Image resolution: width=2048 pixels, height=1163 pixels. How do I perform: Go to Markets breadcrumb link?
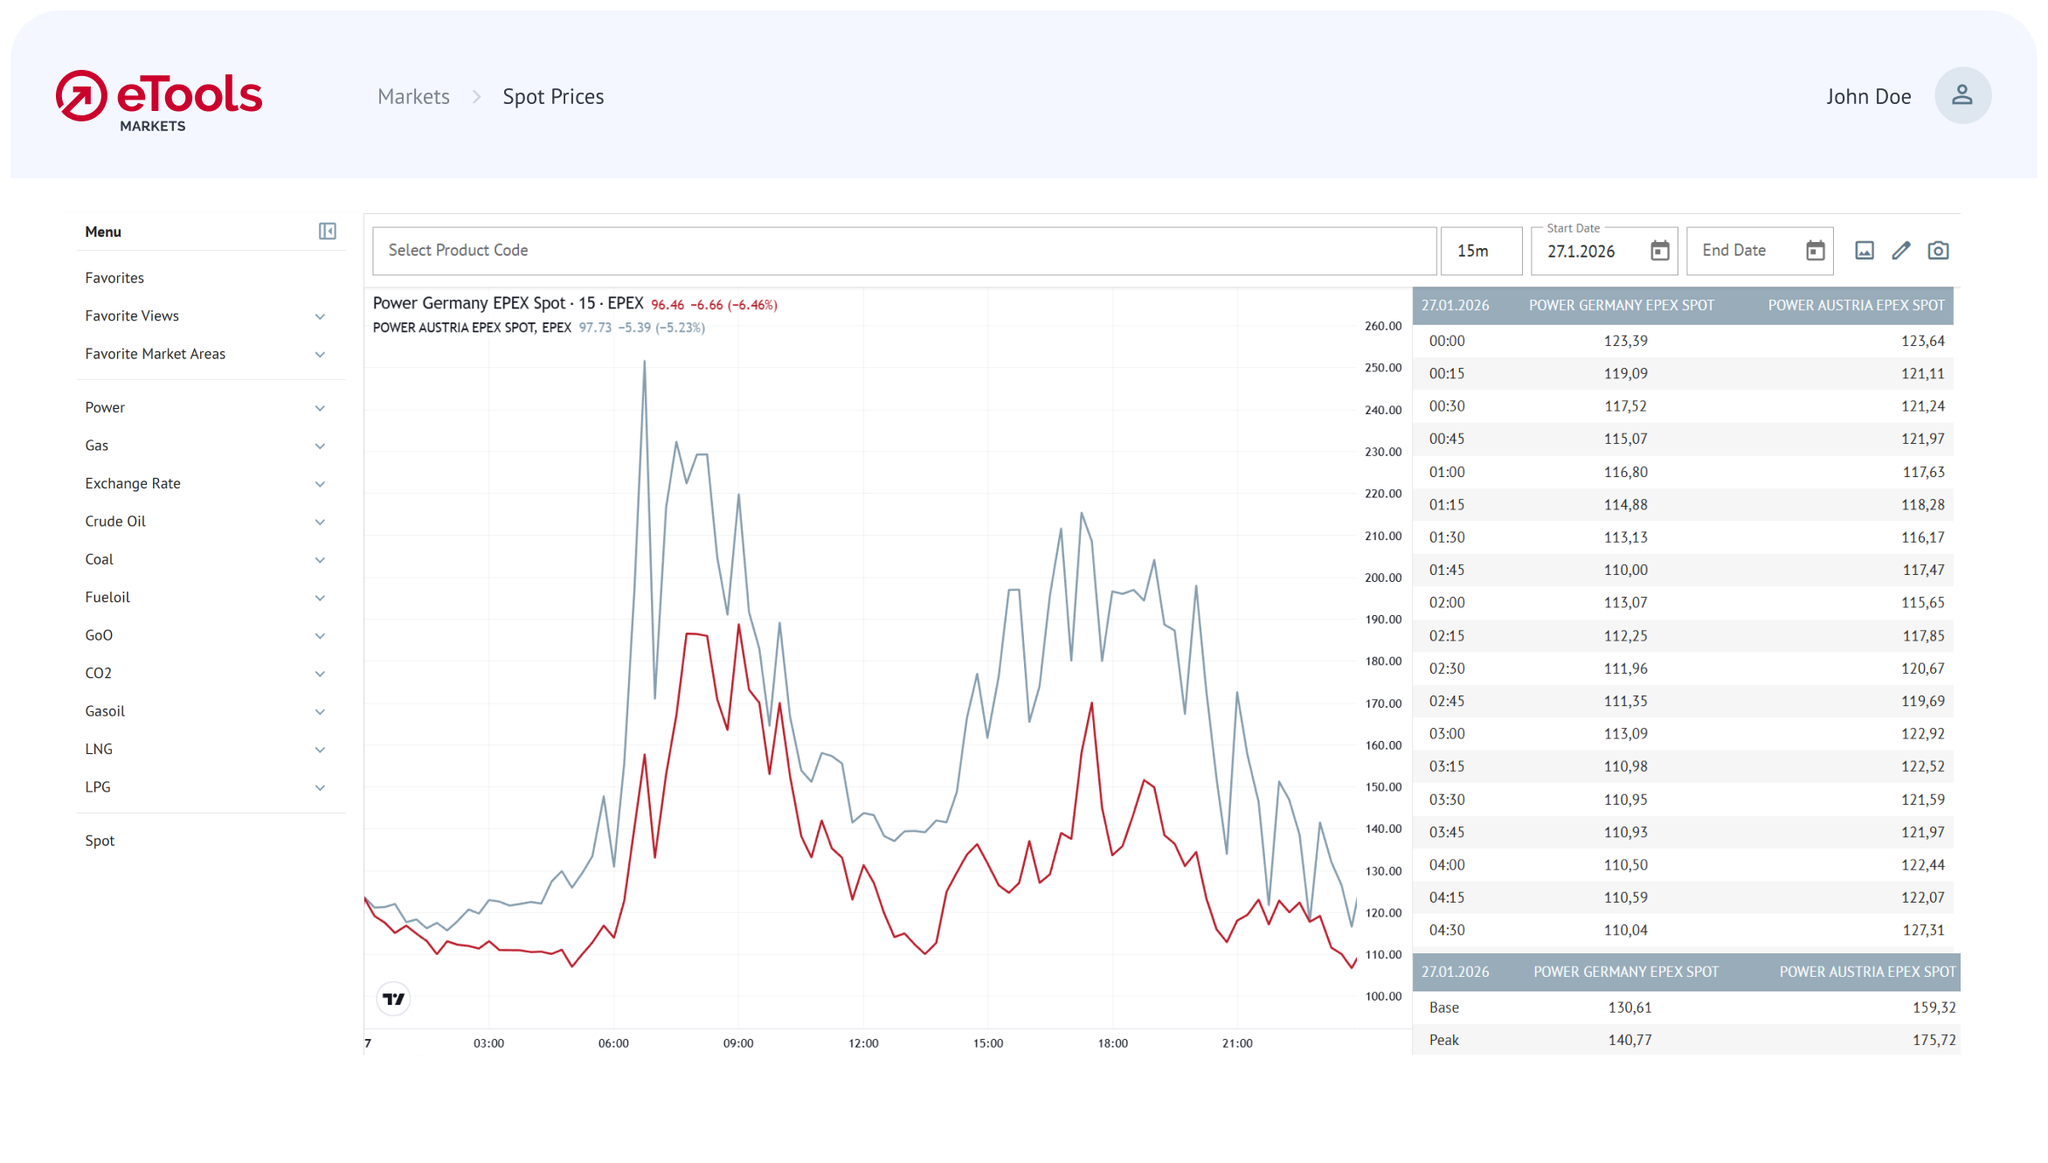click(x=413, y=97)
